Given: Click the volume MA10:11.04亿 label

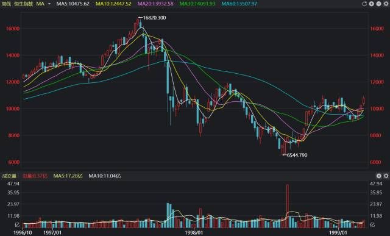Looking at the screenshot, I should pos(105,176).
